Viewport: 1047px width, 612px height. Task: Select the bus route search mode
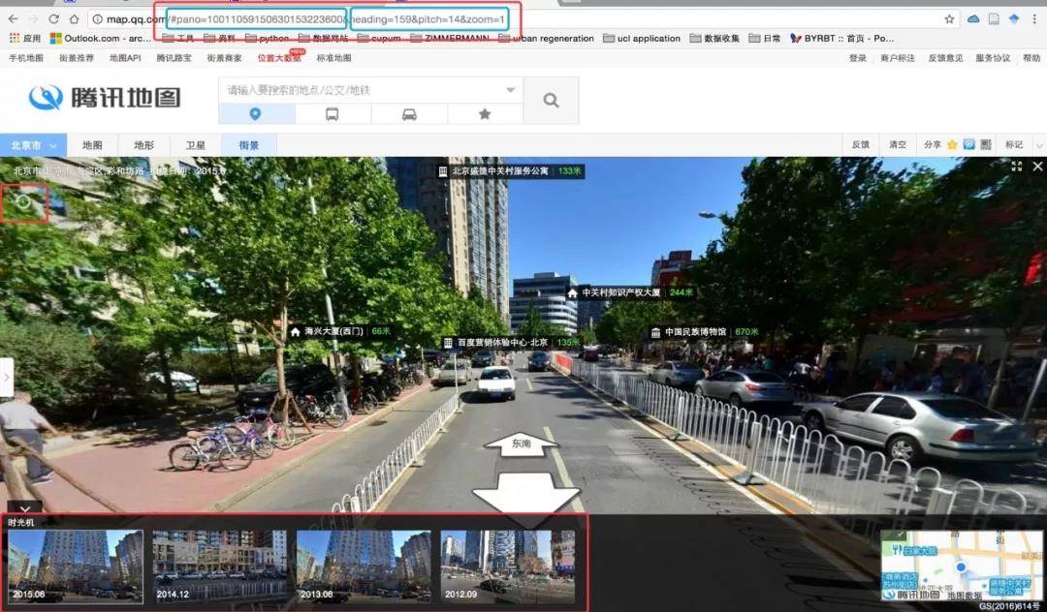coord(332,114)
